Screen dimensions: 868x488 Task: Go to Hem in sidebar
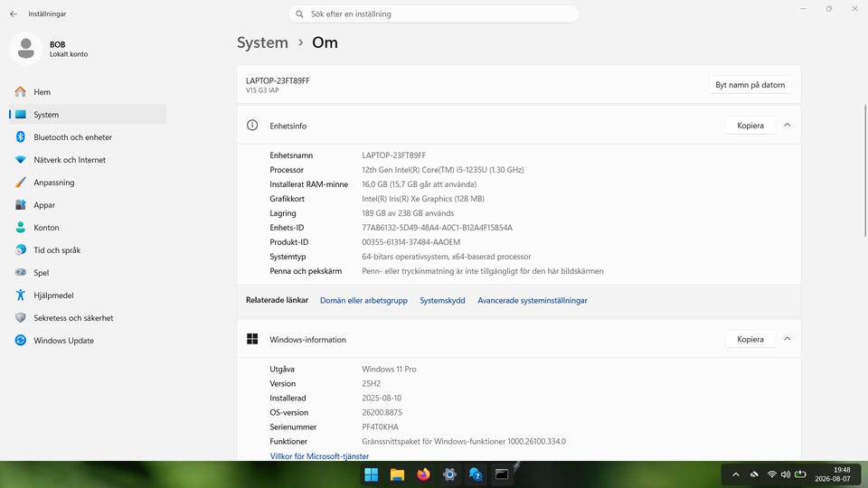click(88, 92)
